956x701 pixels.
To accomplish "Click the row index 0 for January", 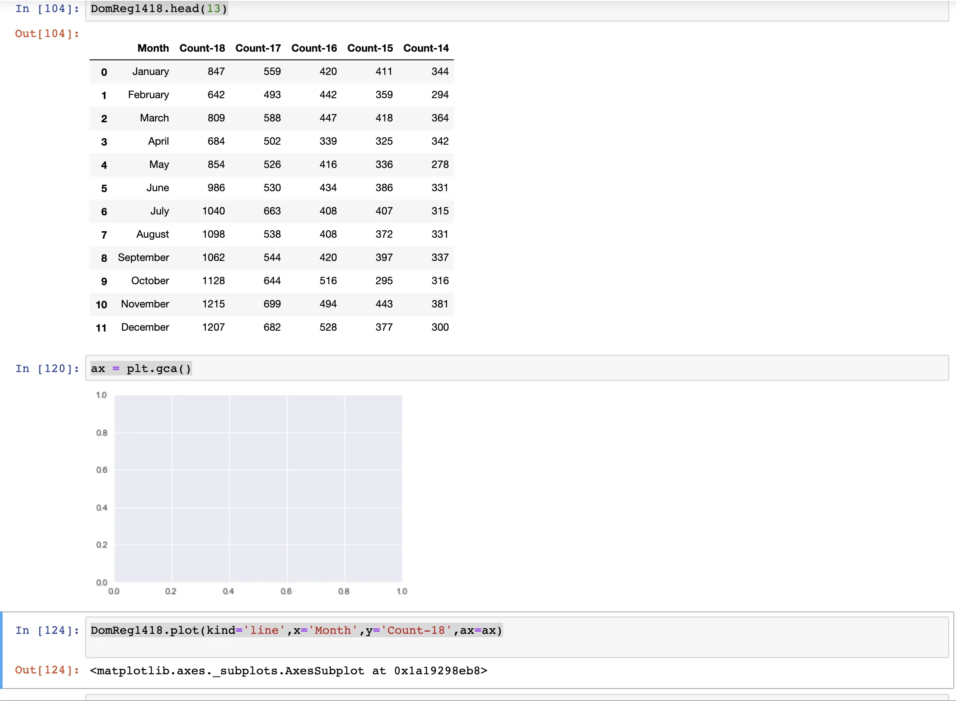I will click(x=104, y=72).
